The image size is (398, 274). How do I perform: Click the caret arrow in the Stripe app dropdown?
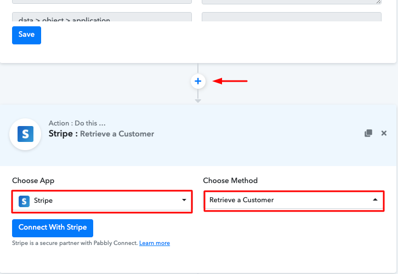(184, 200)
